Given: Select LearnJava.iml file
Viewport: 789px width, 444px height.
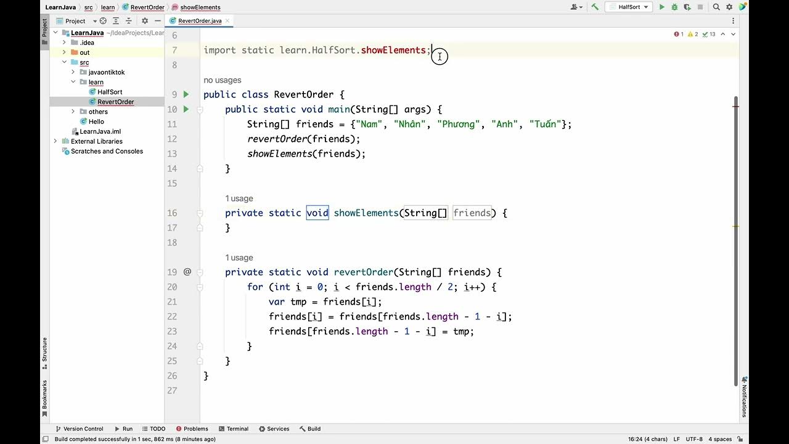Looking at the screenshot, I should pyautogui.click(x=100, y=131).
